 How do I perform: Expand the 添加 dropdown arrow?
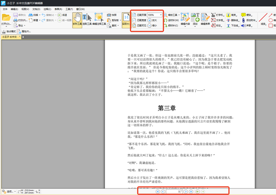click(x=195, y=27)
